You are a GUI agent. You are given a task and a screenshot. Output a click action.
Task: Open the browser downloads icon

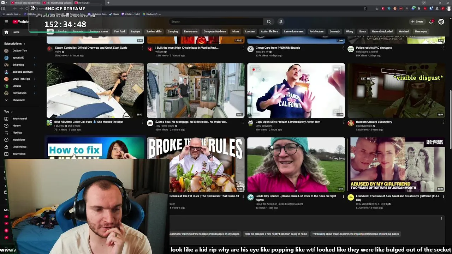[377, 8]
